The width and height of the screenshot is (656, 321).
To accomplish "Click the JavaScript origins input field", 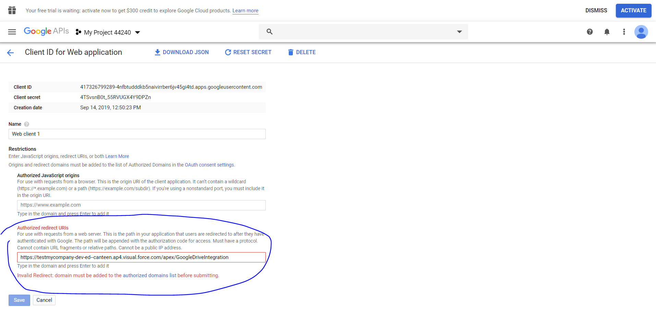I will pyautogui.click(x=141, y=205).
